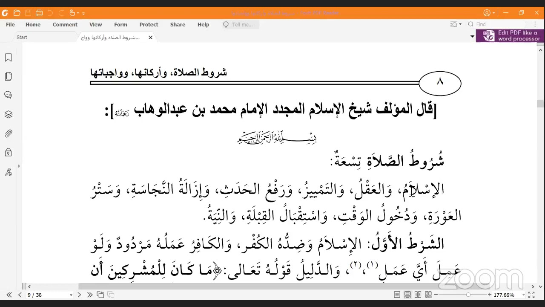Save the document with the floppy icon
Image resolution: width=545 pixels, height=307 pixels.
point(28,13)
